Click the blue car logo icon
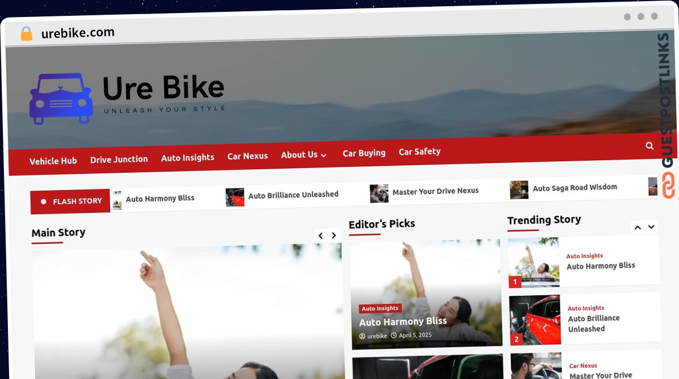 tap(61, 98)
